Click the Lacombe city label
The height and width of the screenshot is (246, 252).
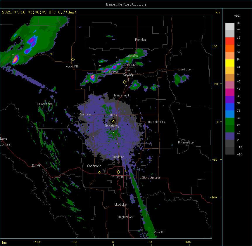click(132, 56)
